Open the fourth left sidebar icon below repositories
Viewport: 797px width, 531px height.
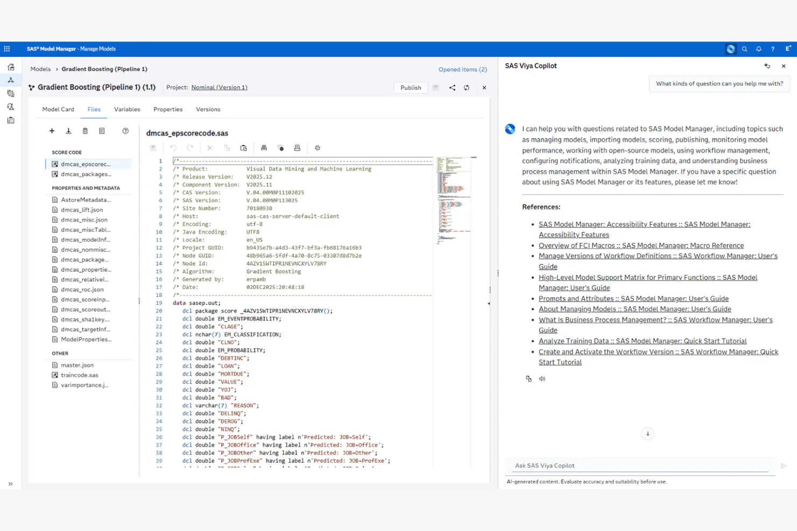tap(11, 107)
